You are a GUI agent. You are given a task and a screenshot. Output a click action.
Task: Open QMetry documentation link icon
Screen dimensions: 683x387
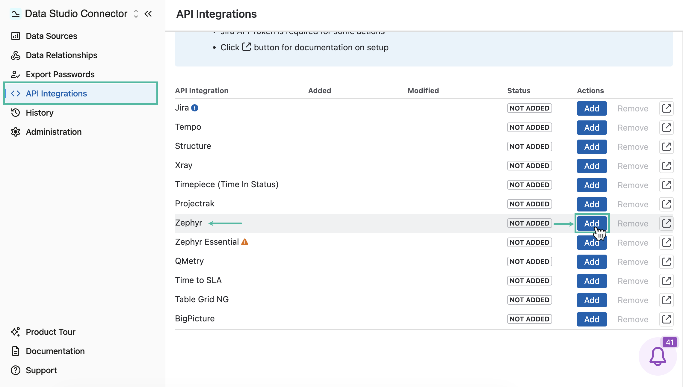pyautogui.click(x=666, y=262)
